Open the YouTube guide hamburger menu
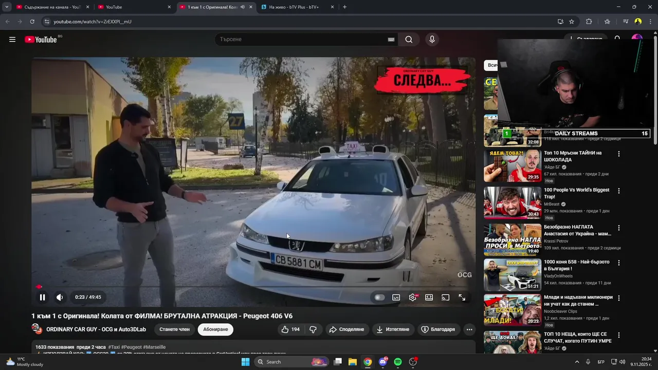The width and height of the screenshot is (658, 370). click(12, 40)
